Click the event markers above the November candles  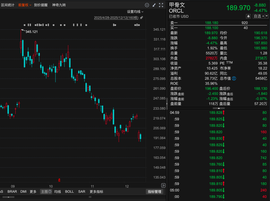coord(114,25)
